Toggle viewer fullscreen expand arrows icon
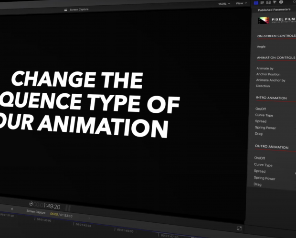 [x=239, y=228]
